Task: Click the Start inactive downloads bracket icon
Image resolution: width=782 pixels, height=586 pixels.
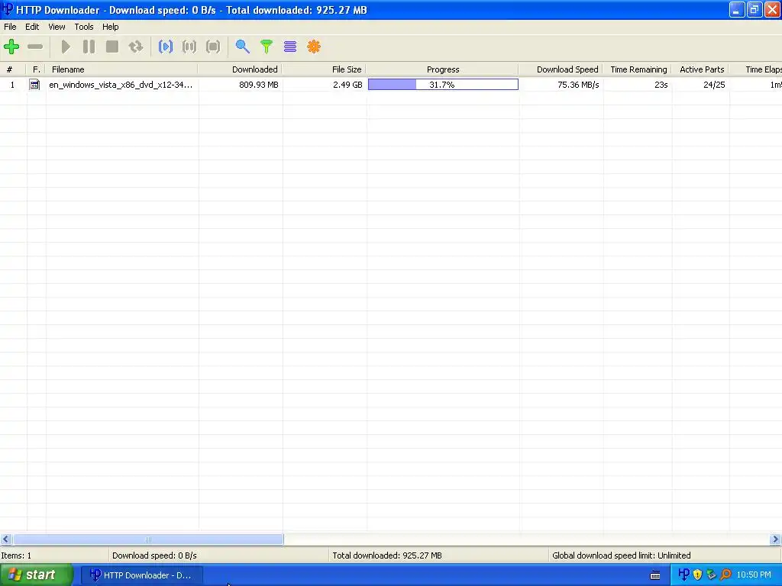Action: click(166, 47)
